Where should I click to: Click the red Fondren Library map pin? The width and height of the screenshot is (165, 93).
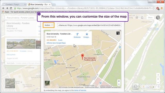click(82, 57)
